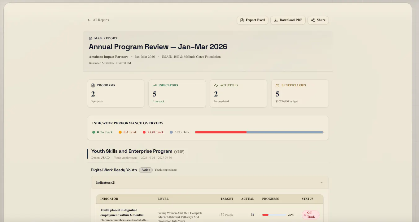Click the back arrow beside All Reports

(89, 20)
